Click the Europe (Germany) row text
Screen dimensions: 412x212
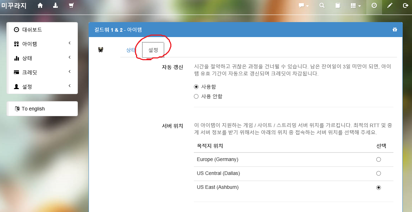217,159
